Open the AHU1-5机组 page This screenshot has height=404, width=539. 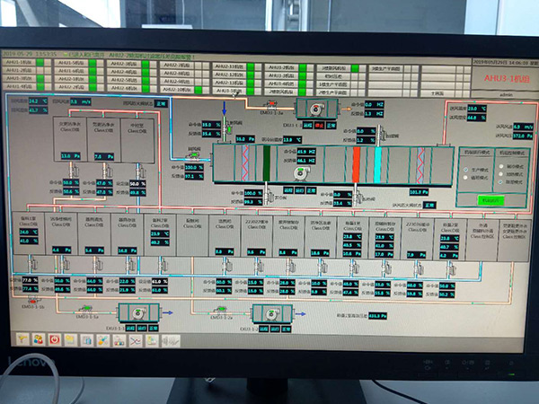click(71, 63)
